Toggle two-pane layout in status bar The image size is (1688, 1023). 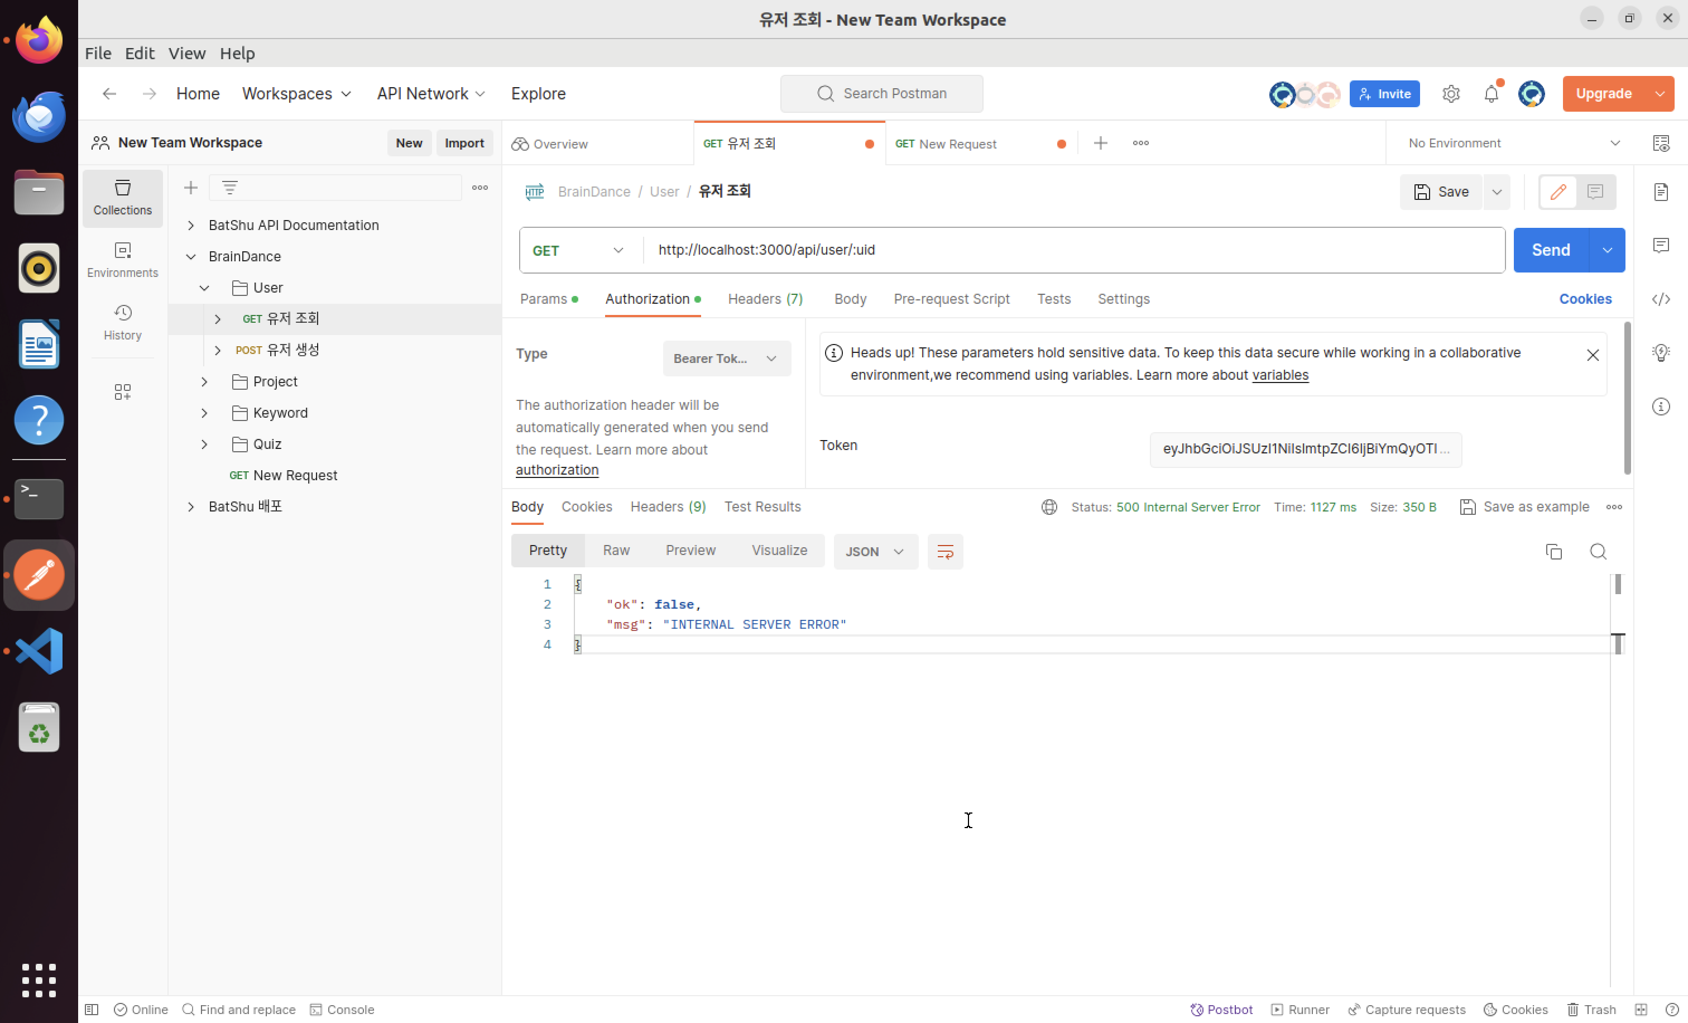click(x=1641, y=1009)
